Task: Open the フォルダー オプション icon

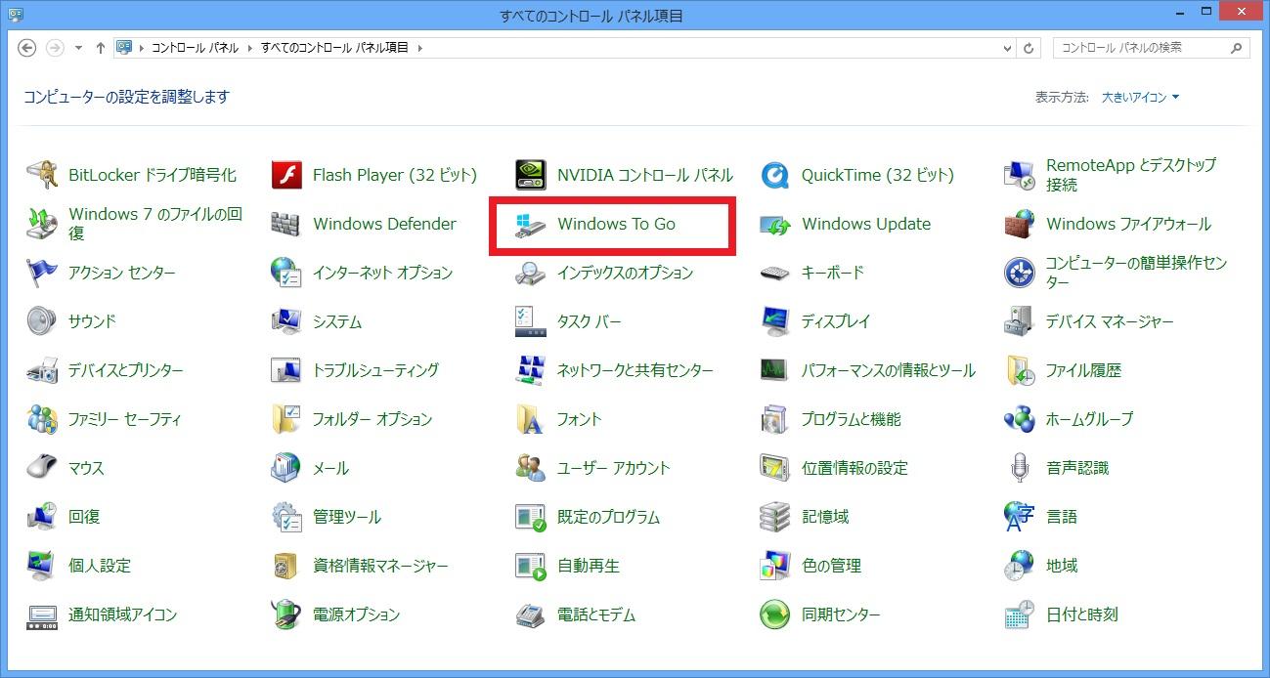Action: tap(285, 419)
